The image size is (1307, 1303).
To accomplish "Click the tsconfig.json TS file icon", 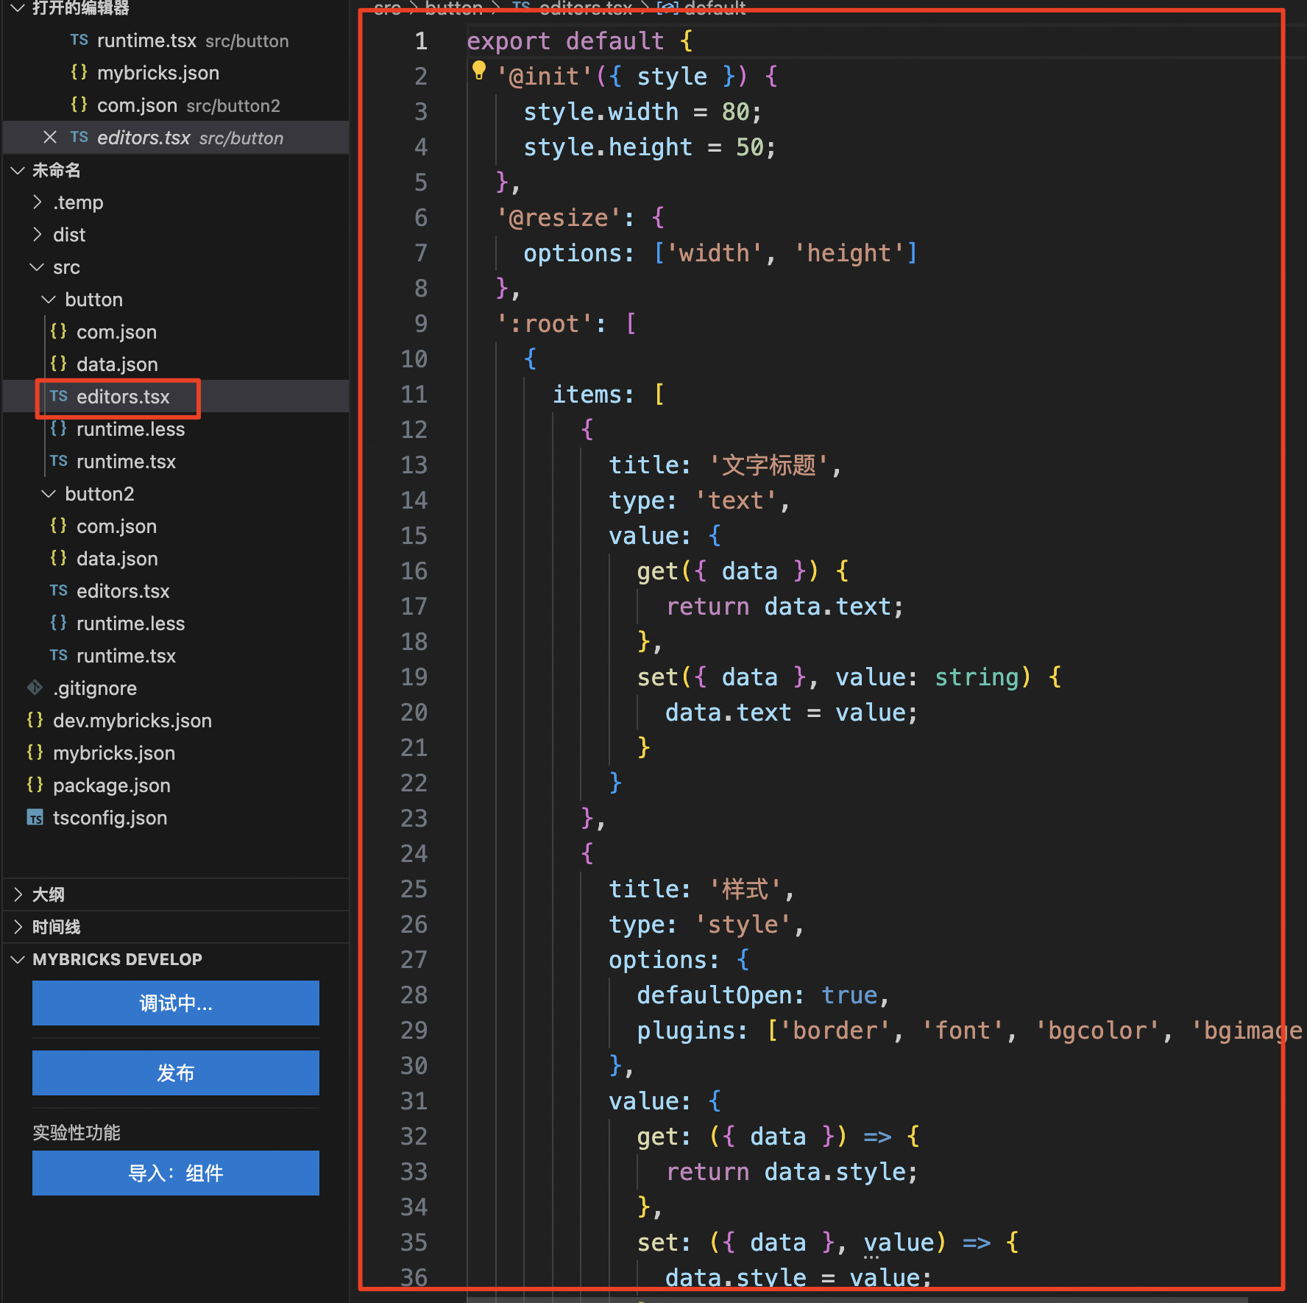I will coord(35,818).
